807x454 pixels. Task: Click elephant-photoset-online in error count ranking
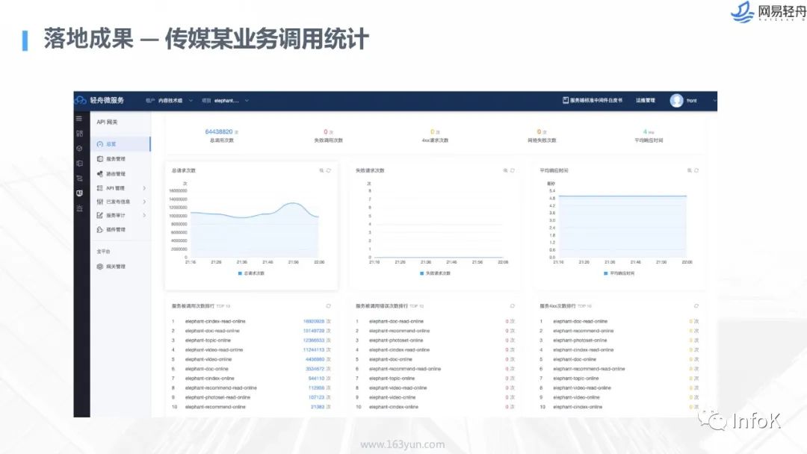tap(396, 340)
